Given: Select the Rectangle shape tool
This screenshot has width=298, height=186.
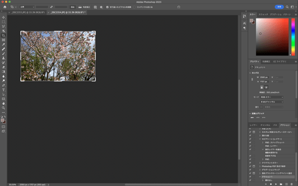Looking at the screenshot, I should coord(3,99).
